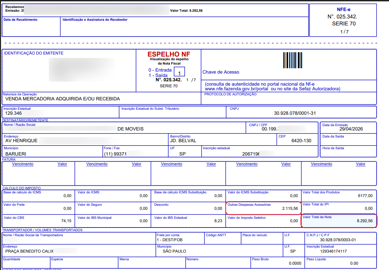
Task: Select the Valor Total dos Produtos 6177,00
Action: click(x=365, y=196)
